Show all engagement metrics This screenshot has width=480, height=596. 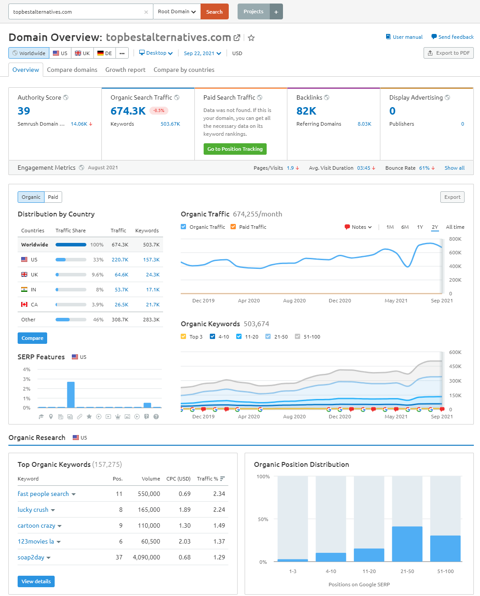pyautogui.click(x=454, y=168)
